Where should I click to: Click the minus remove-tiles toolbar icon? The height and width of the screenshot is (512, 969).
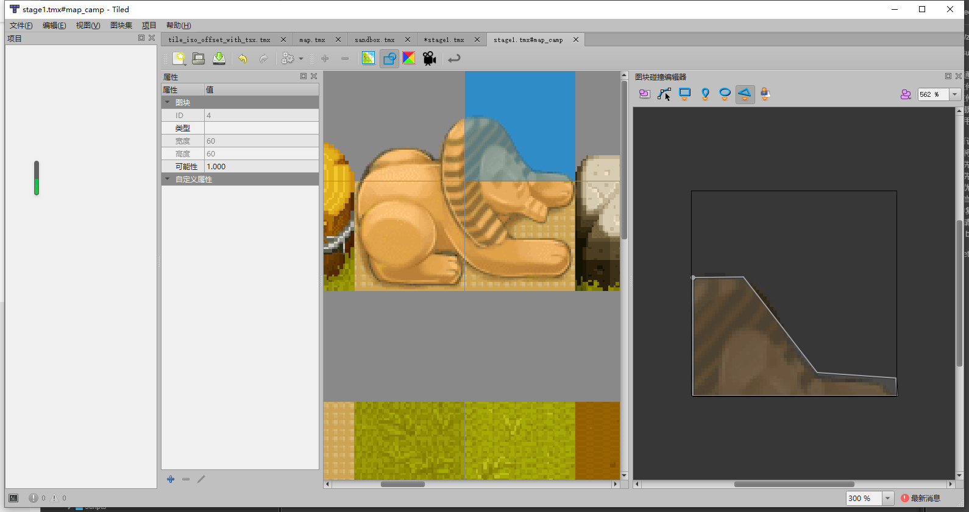pos(345,58)
